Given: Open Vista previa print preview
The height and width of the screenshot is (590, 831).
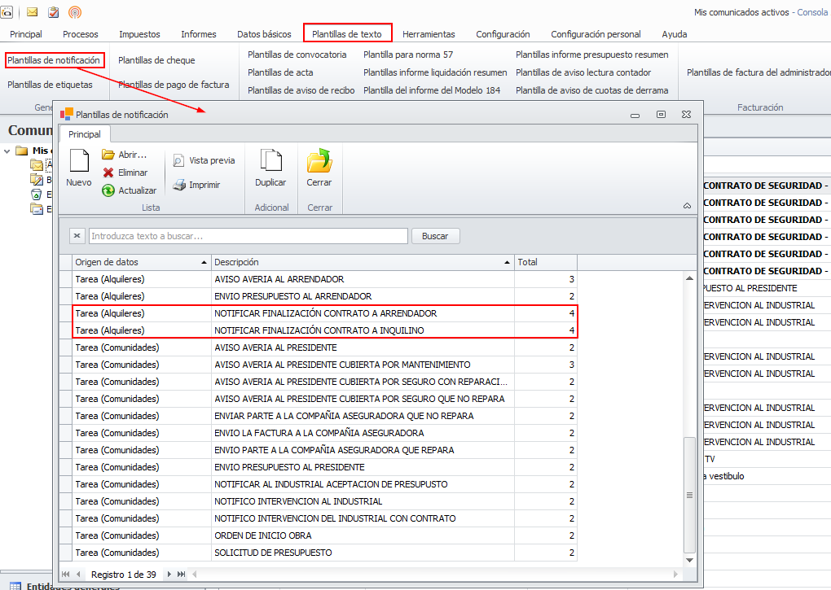Looking at the screenshot, I should 204,161.
